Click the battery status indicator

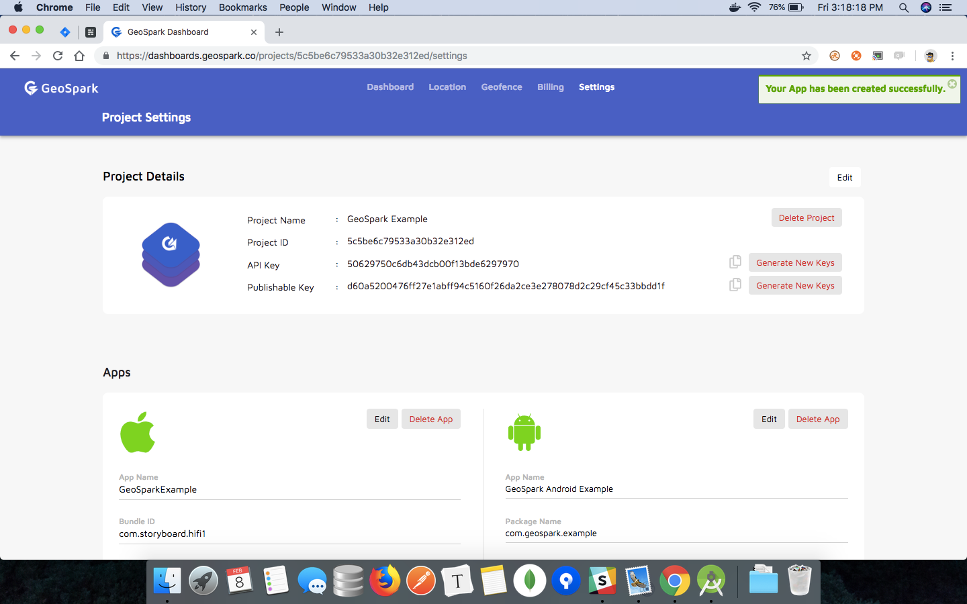click(x=786, y=7)
